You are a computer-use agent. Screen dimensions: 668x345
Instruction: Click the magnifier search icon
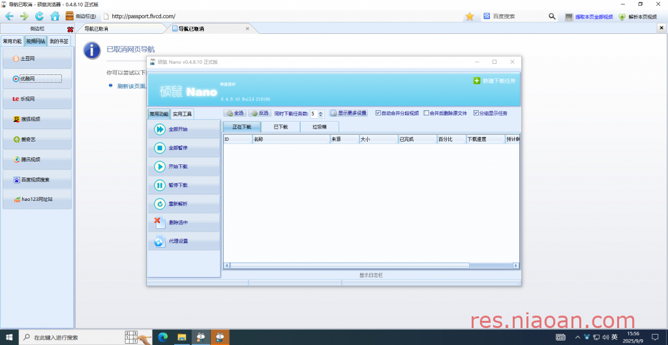[x=552, y=16]
